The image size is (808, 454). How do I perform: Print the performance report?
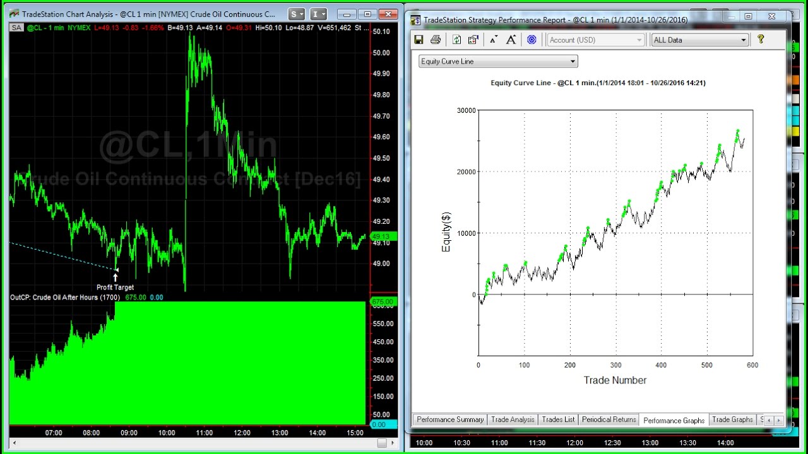tap(436, 40)
